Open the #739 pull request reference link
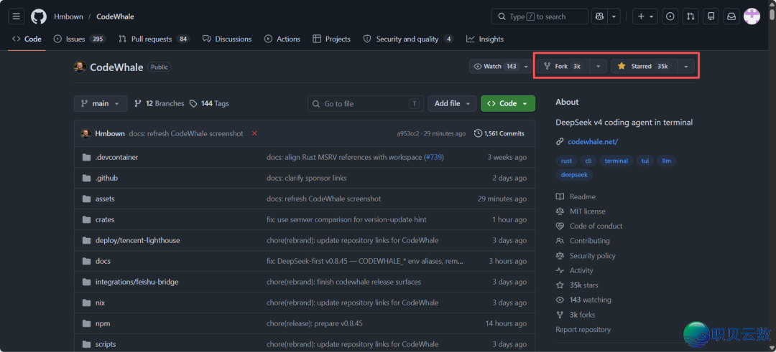Viewport: 776px width, 352px height. (x=433, y=158)
